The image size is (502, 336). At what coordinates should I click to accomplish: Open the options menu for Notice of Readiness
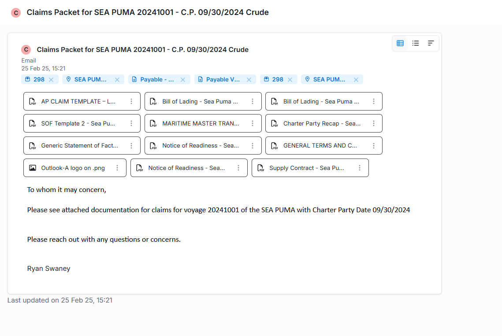(x=252, y=145)
